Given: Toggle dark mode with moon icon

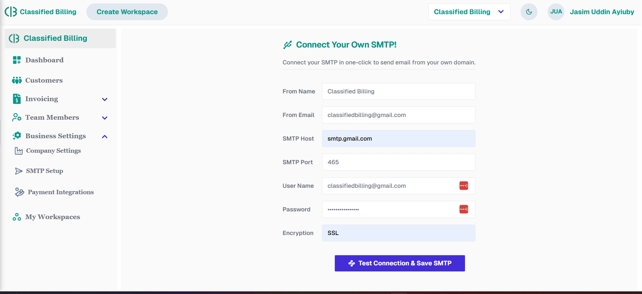Looking at the screenshot, I should pyautogui.click(x=529, y=12).
